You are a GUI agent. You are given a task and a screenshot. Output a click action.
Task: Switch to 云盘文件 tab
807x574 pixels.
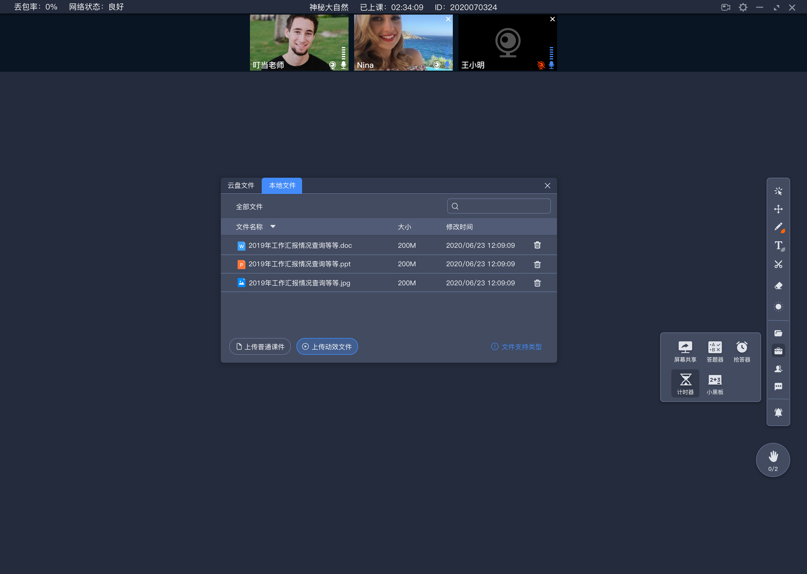(242, 185)
